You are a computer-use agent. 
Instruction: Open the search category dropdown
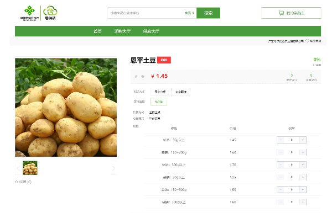tap(189, 13)
